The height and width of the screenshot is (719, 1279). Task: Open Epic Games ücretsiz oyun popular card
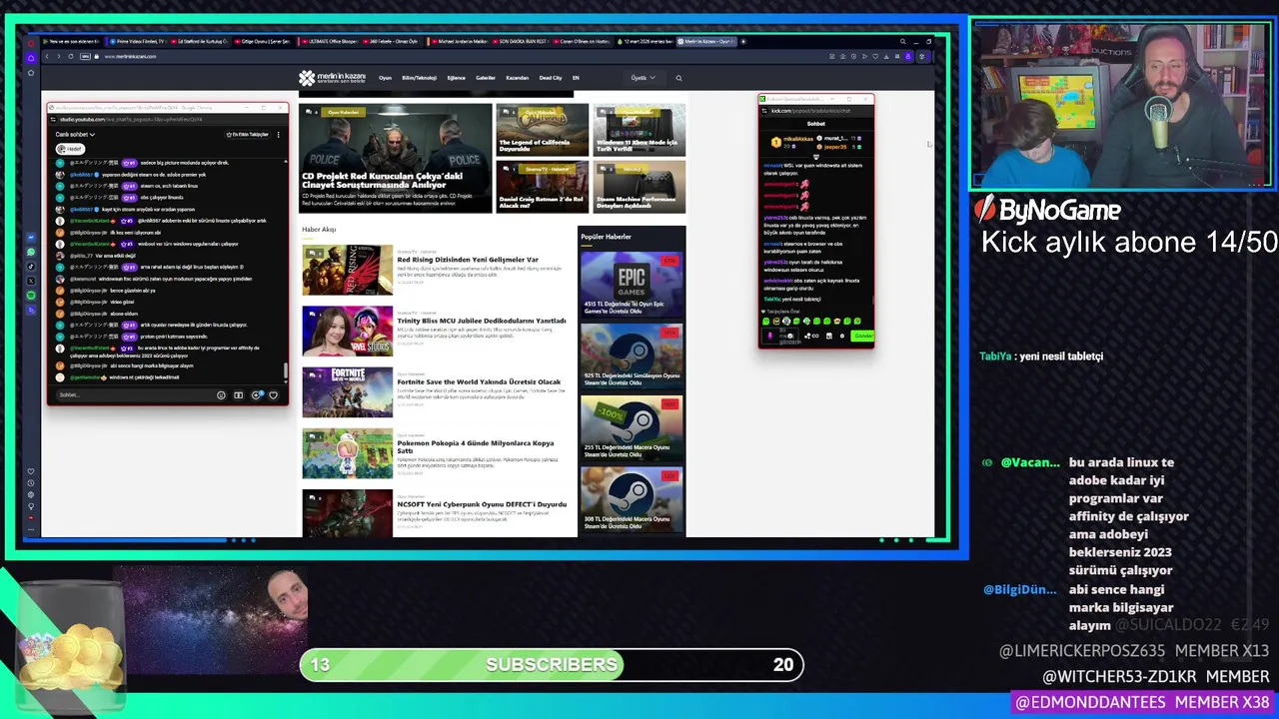632,284
